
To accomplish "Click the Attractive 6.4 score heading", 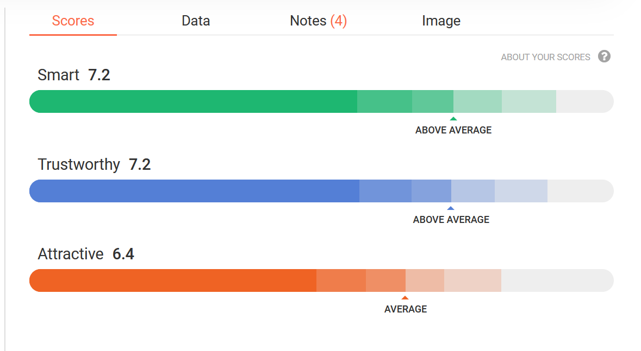I will (86, 254).
